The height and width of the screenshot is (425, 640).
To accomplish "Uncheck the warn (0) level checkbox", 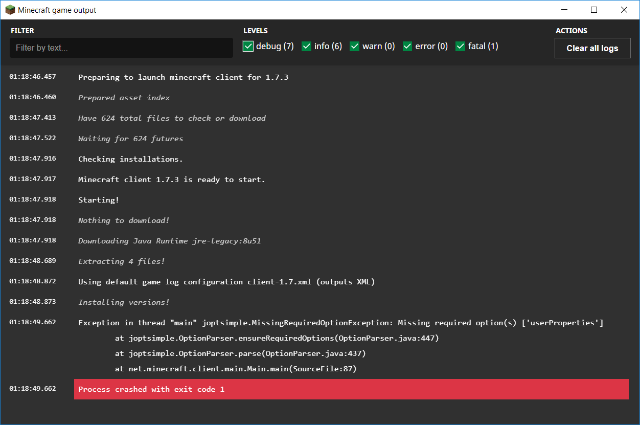I will pos(355,47).
